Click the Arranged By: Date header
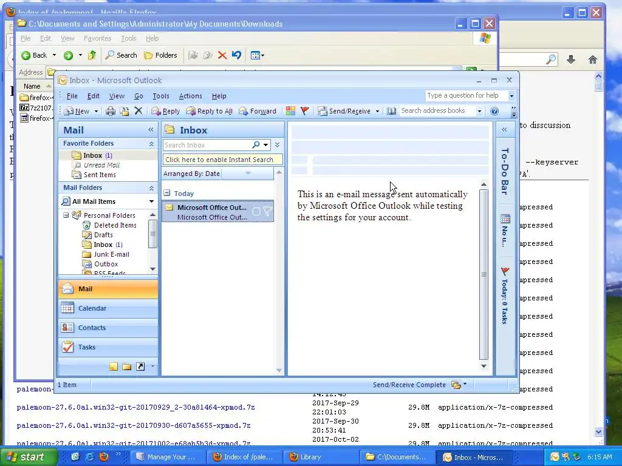 (191, 174)
